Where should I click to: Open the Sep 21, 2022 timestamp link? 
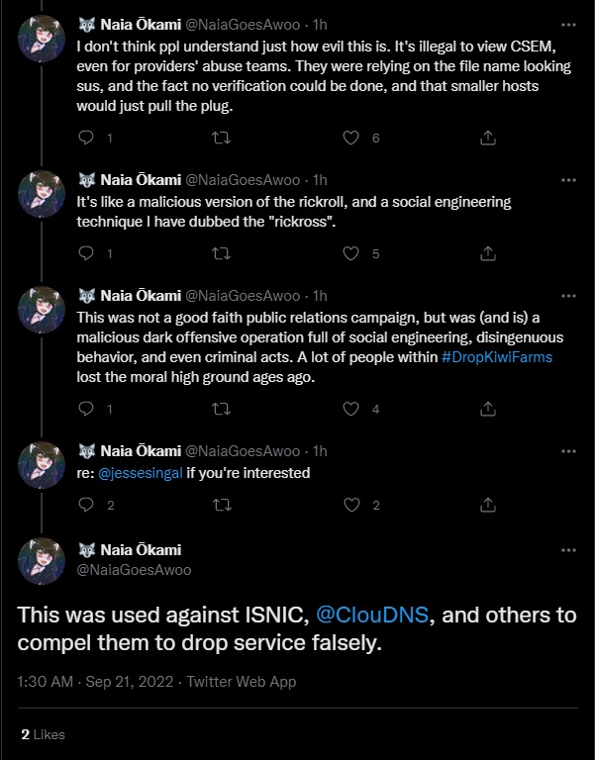click(x=118, y=681)
